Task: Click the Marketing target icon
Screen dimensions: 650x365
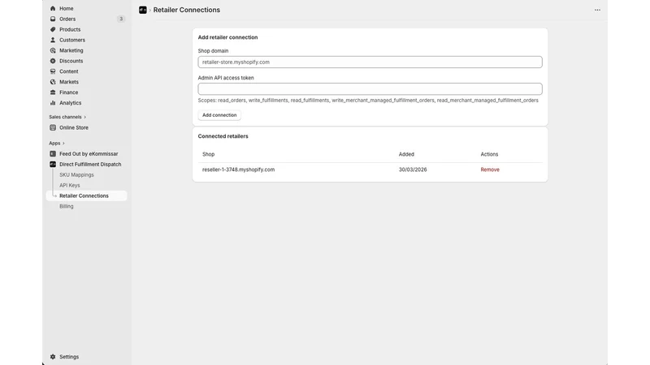Action: click(x=53, y=50)
